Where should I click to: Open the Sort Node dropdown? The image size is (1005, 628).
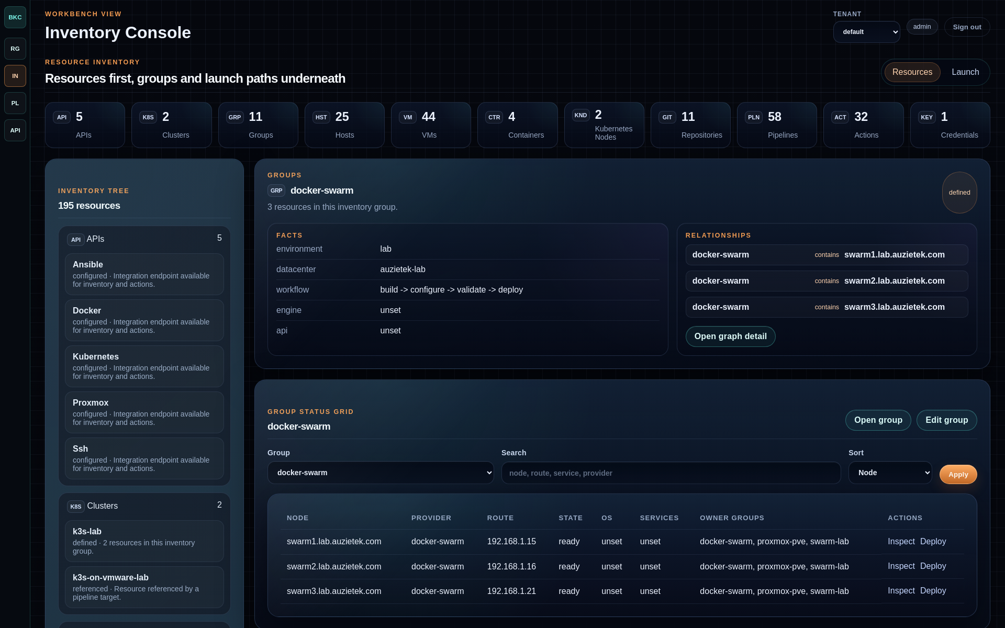(890, 473)
